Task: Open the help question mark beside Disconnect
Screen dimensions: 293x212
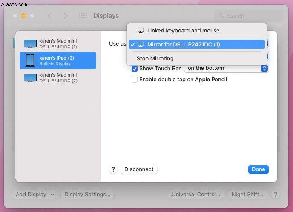Action: (x=113, y=169)
